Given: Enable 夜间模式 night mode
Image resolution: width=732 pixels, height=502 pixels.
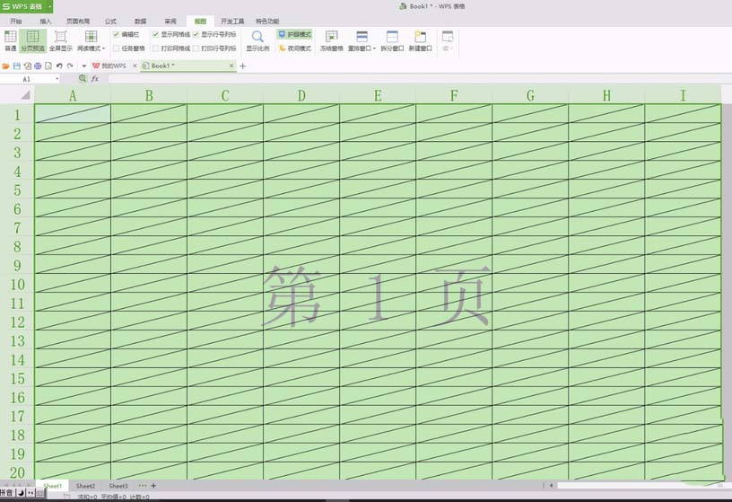Looking at the screenshot, I should pyautogui.click(x=294, y=48).
